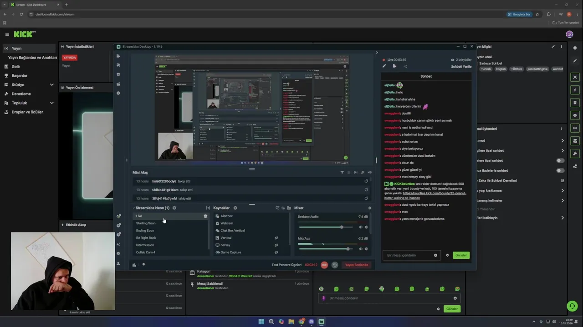Show the hidden Vertical source

coord(276,238)
